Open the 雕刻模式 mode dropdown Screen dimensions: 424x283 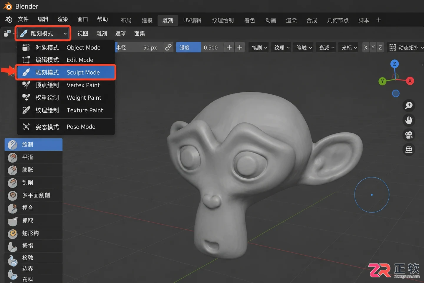pos(43,34)
